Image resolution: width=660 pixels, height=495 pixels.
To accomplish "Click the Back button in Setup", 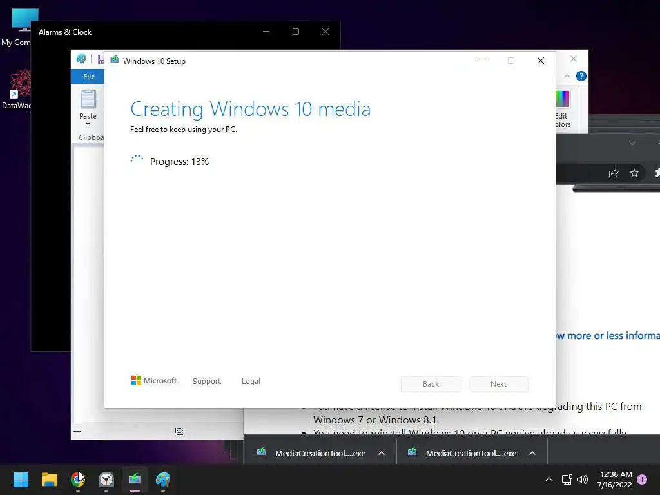I will [x=431, y=384].
